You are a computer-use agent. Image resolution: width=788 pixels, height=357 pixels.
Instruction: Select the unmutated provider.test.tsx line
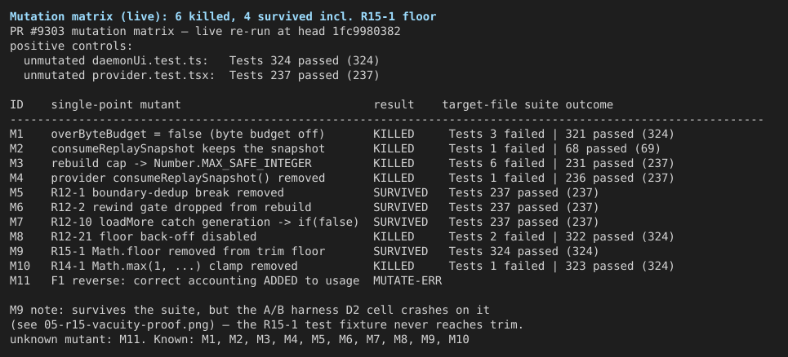[x=202, y=75]
